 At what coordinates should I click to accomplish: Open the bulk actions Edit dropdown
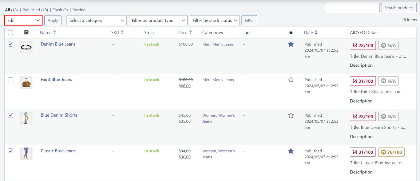pos(23,20)
